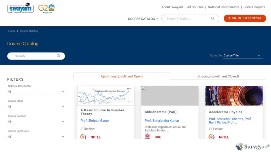Open Accelerator Physics course thumbnail

tap(234, 96)
